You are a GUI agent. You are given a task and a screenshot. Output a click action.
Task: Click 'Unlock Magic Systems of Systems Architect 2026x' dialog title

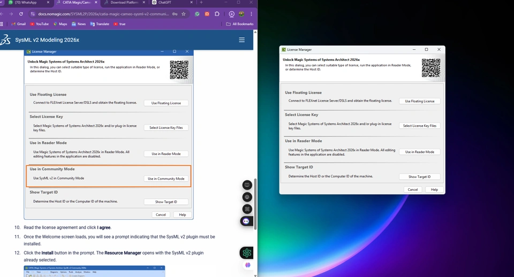pyautogui.click(x=321, y=60)
